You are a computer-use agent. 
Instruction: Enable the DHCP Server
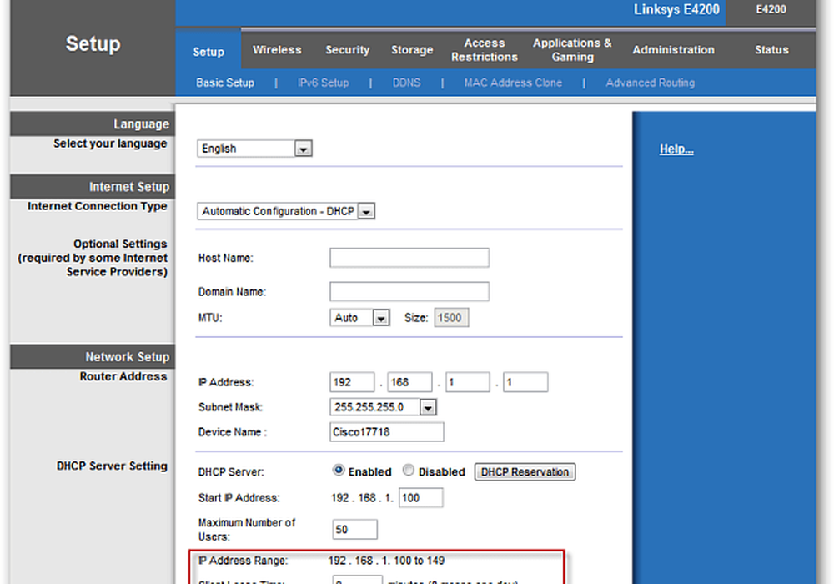click(x=339, y=471)
